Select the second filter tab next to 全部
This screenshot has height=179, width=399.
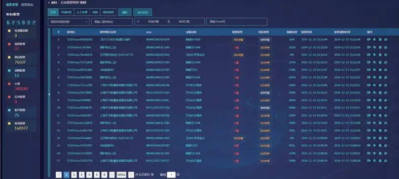66,12
